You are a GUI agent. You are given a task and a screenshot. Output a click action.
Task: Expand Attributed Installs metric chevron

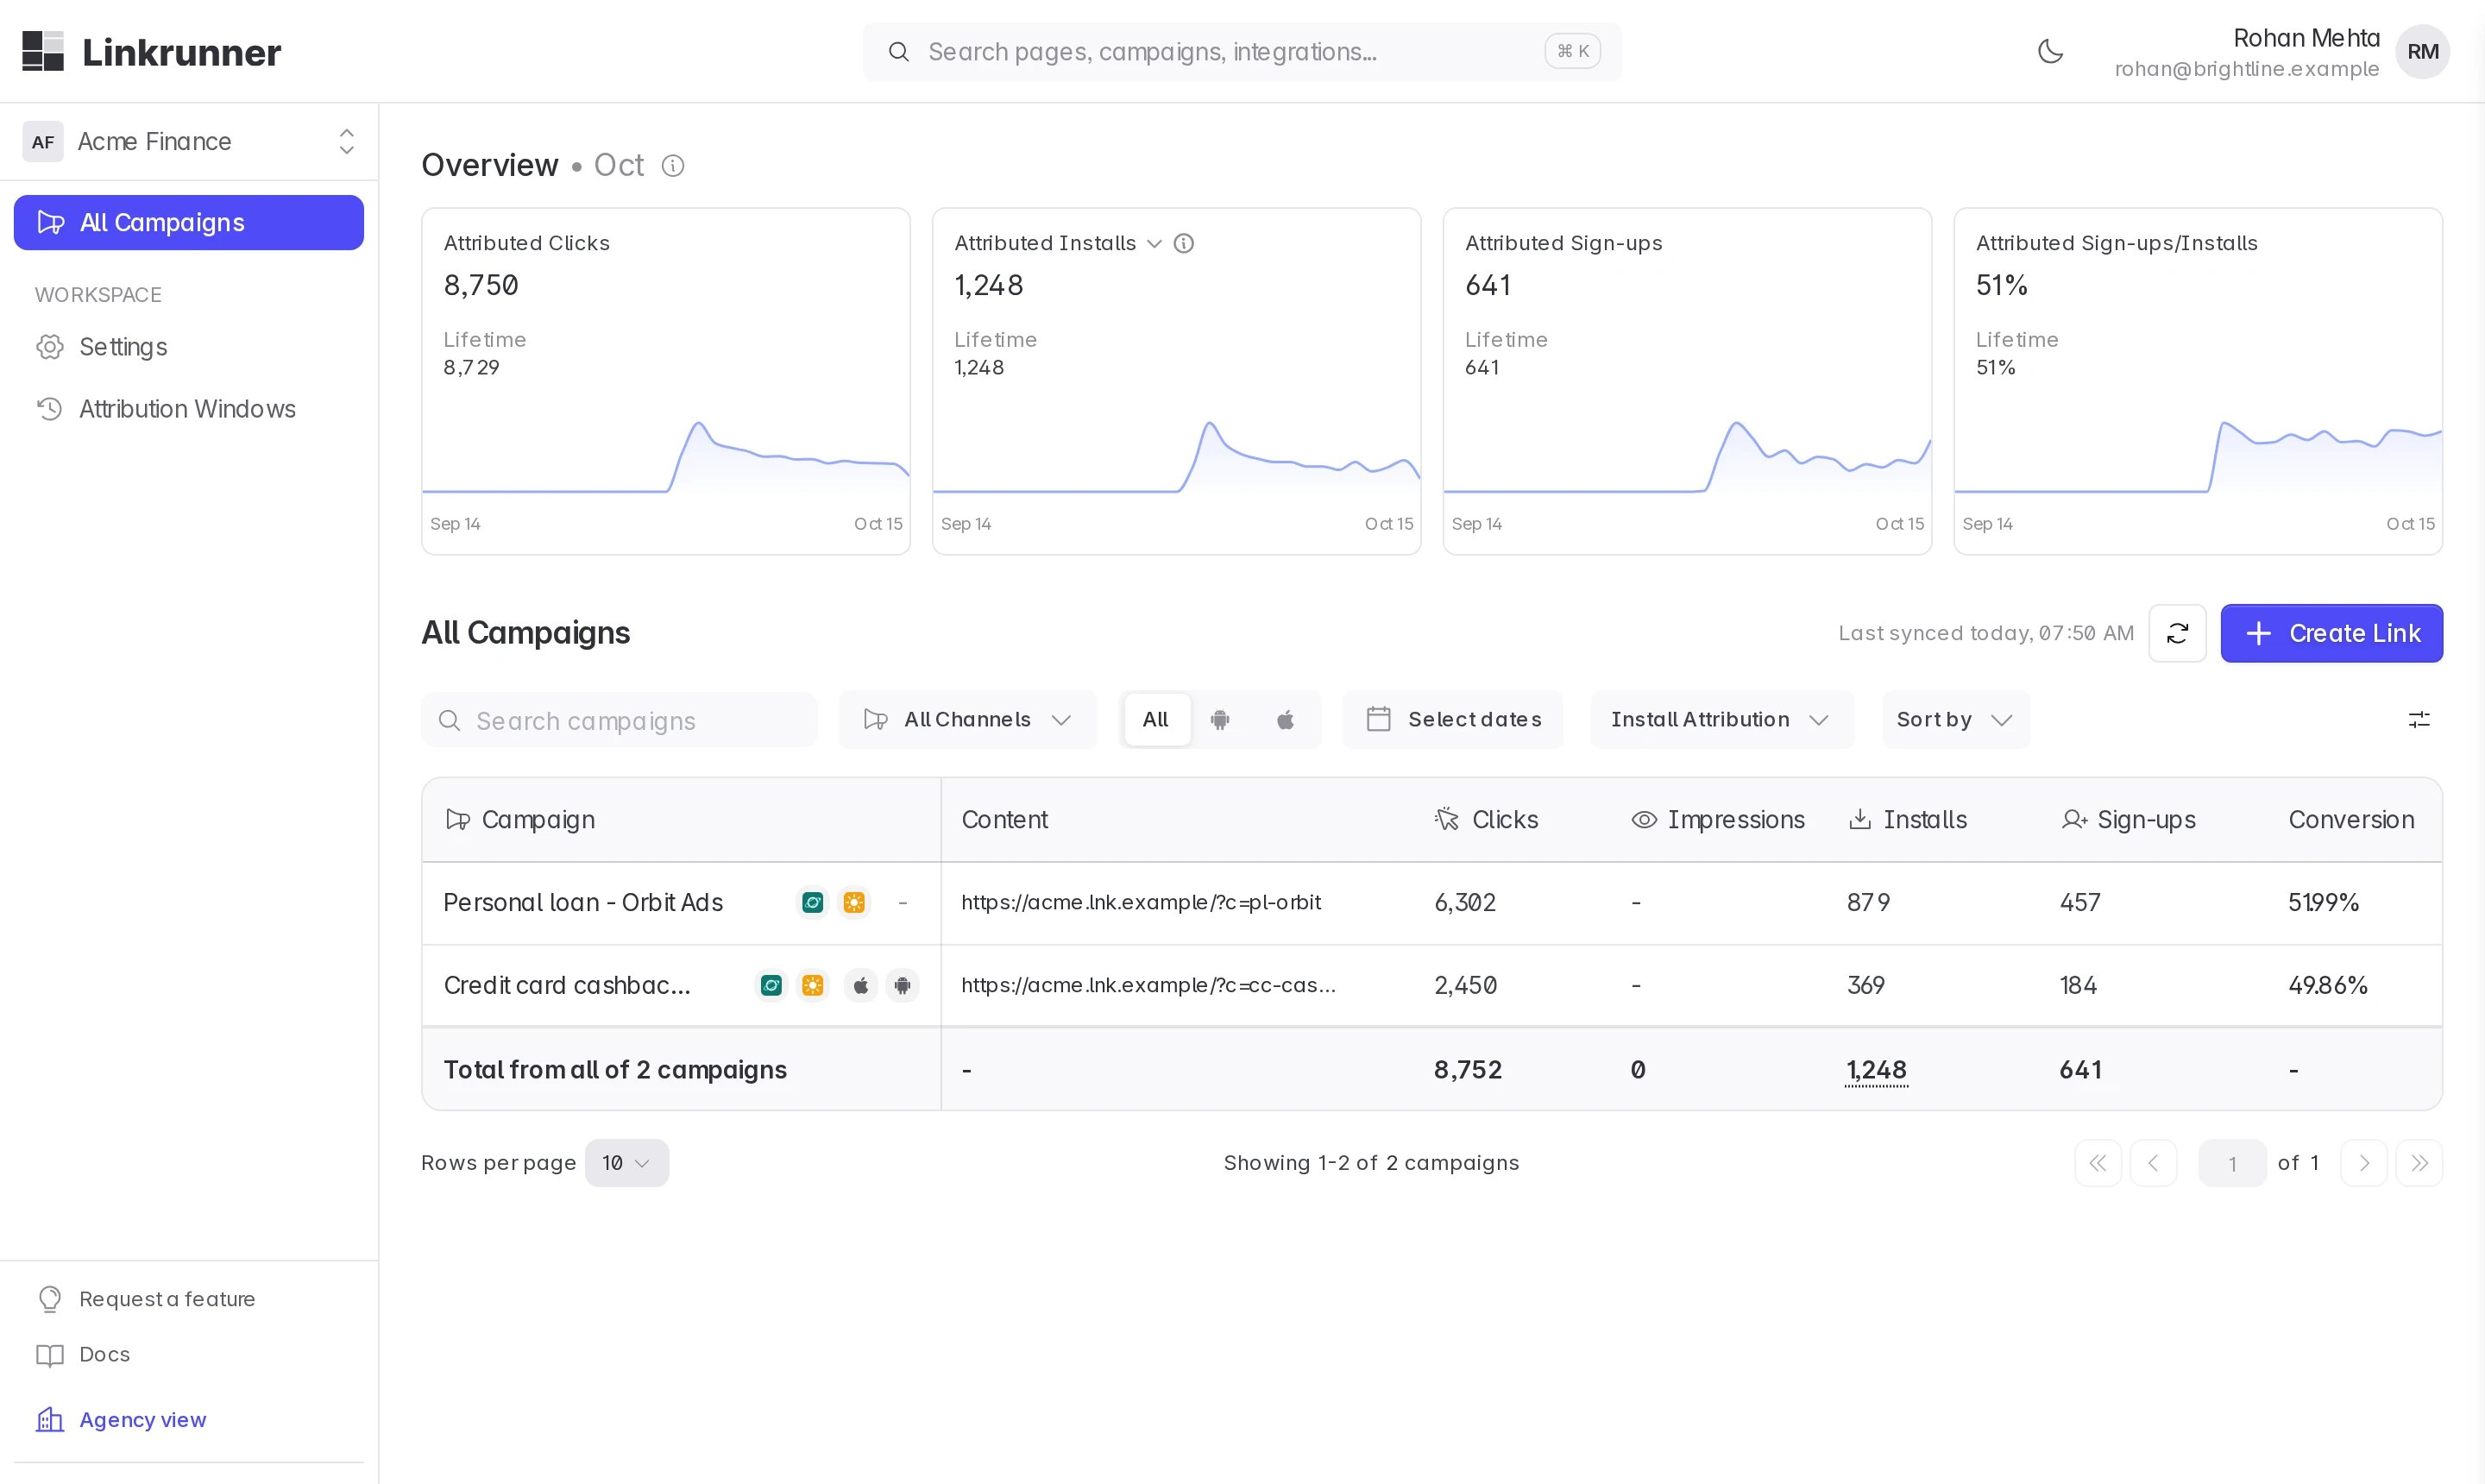1154,243
